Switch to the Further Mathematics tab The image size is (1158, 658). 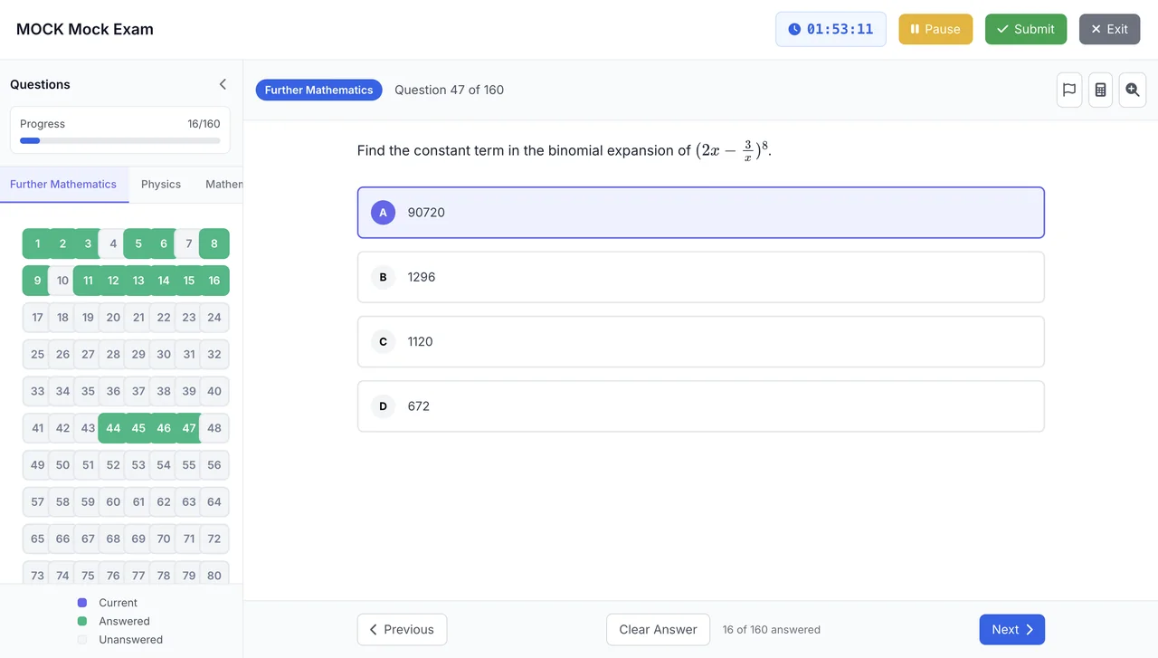(63, 184)
